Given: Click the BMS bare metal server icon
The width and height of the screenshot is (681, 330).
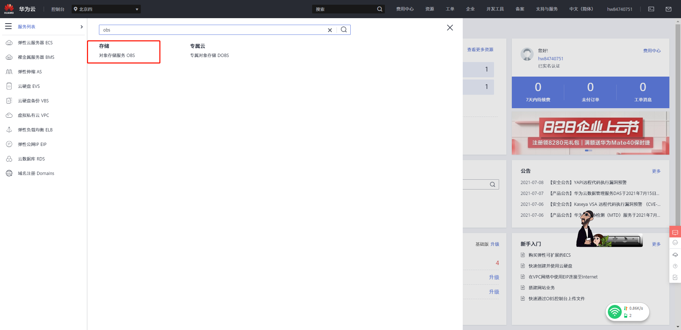Looking at the screenshot, I should click(x=9, y=57).
